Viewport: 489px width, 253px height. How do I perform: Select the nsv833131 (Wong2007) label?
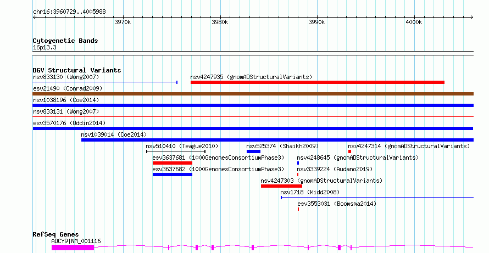pos(66,111)
